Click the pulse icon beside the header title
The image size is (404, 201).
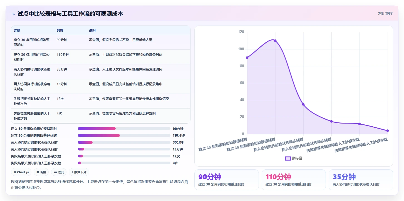(x=13, y=14)
